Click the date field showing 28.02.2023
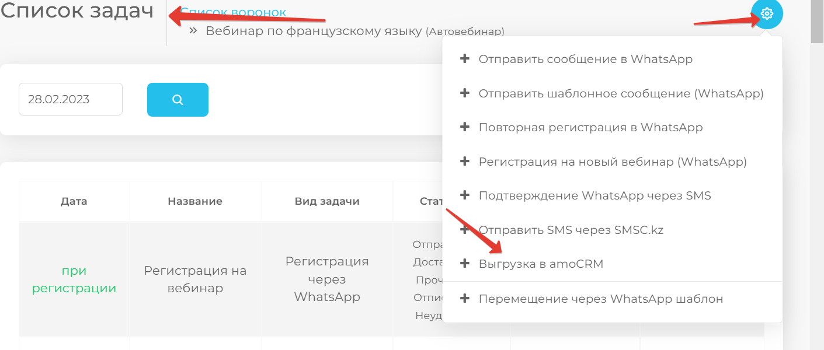 70,99
